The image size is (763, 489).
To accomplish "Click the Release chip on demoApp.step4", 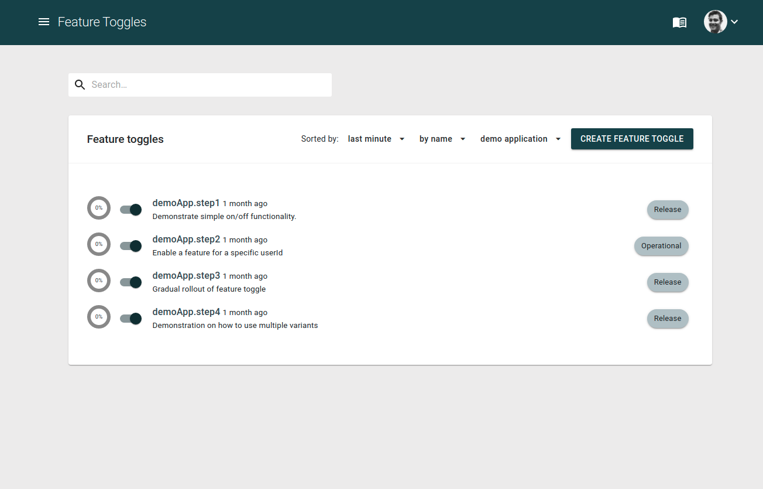I will (x=668, y=319).
